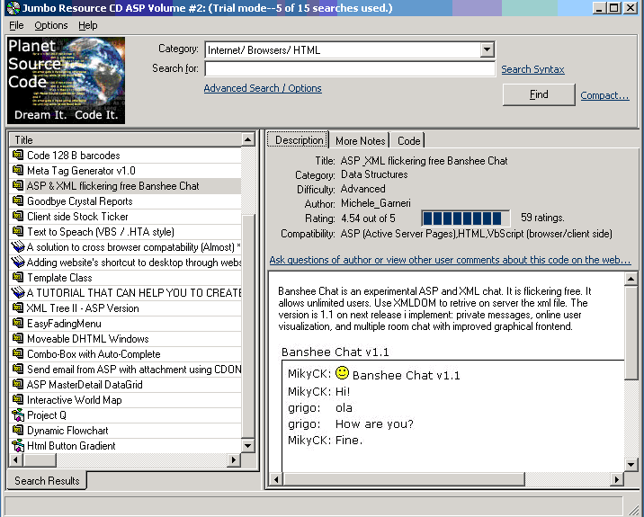Open the File menu
The image size is (644, 517).
click(x=16, y=25)
